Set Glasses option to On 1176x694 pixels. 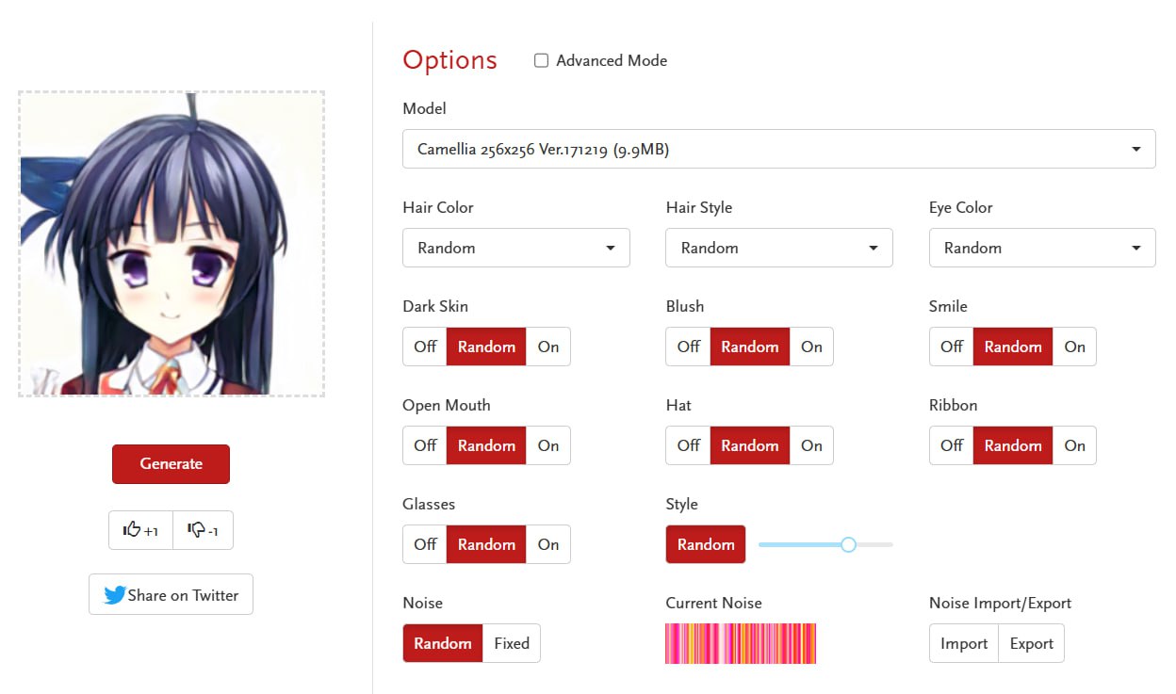tap(548, 544)
